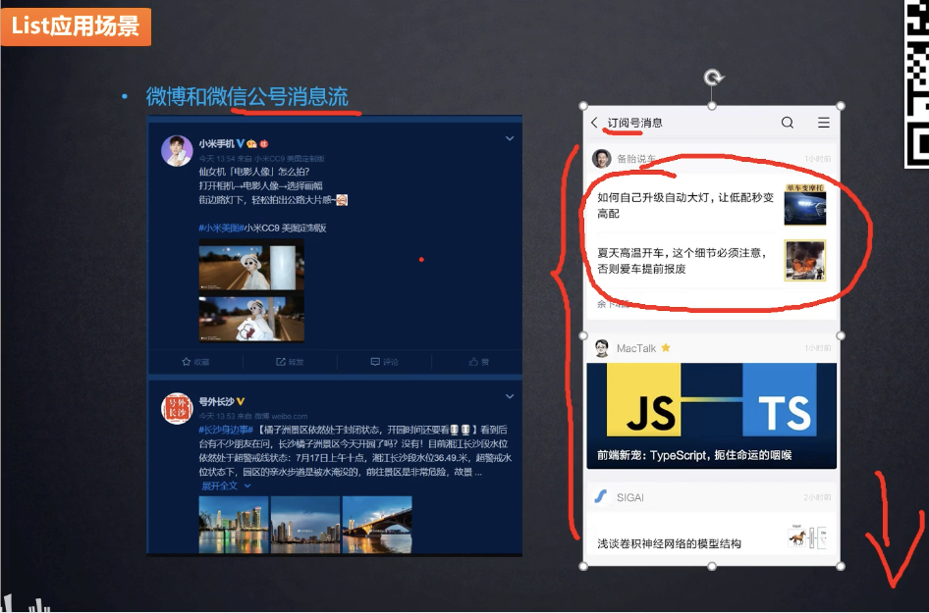Open the middle river photo in 号外长沙 post
Screen dimensions: 929x613
click(x=305, y=525)
